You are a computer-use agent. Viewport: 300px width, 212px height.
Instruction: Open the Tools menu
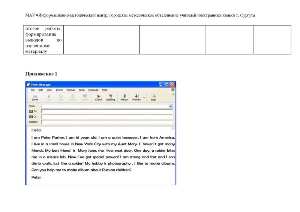(x=81, y=90)
